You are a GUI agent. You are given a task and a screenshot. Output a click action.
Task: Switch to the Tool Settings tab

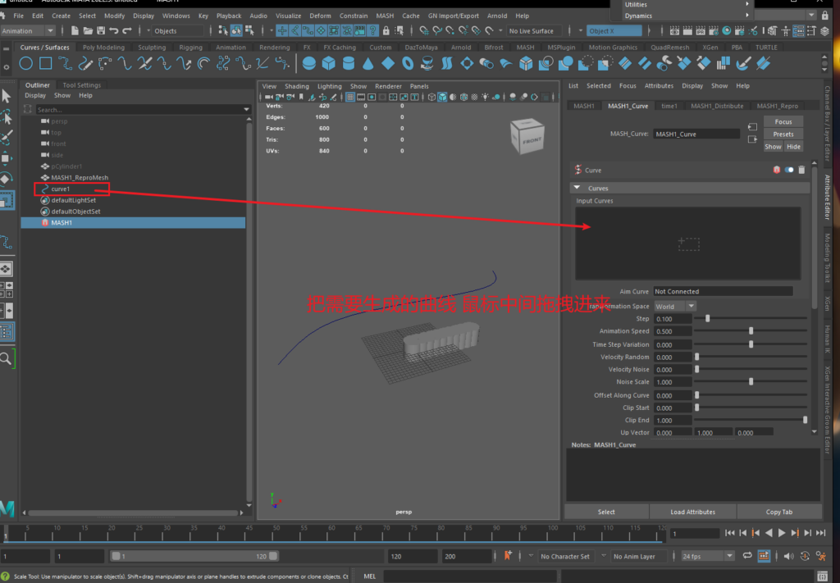click(81, 84)
